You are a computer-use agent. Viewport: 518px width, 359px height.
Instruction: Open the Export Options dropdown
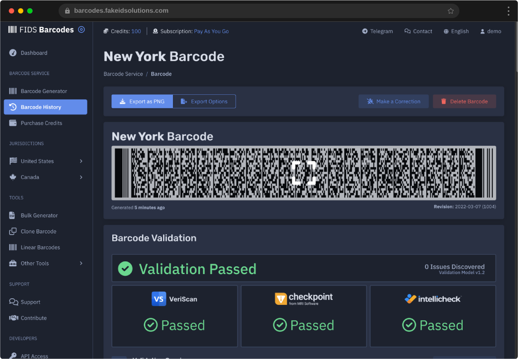tap(204, 101)
